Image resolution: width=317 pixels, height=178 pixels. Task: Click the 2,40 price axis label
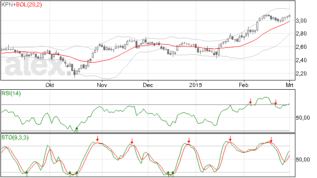pyautogui.click(x=301, y=60)
